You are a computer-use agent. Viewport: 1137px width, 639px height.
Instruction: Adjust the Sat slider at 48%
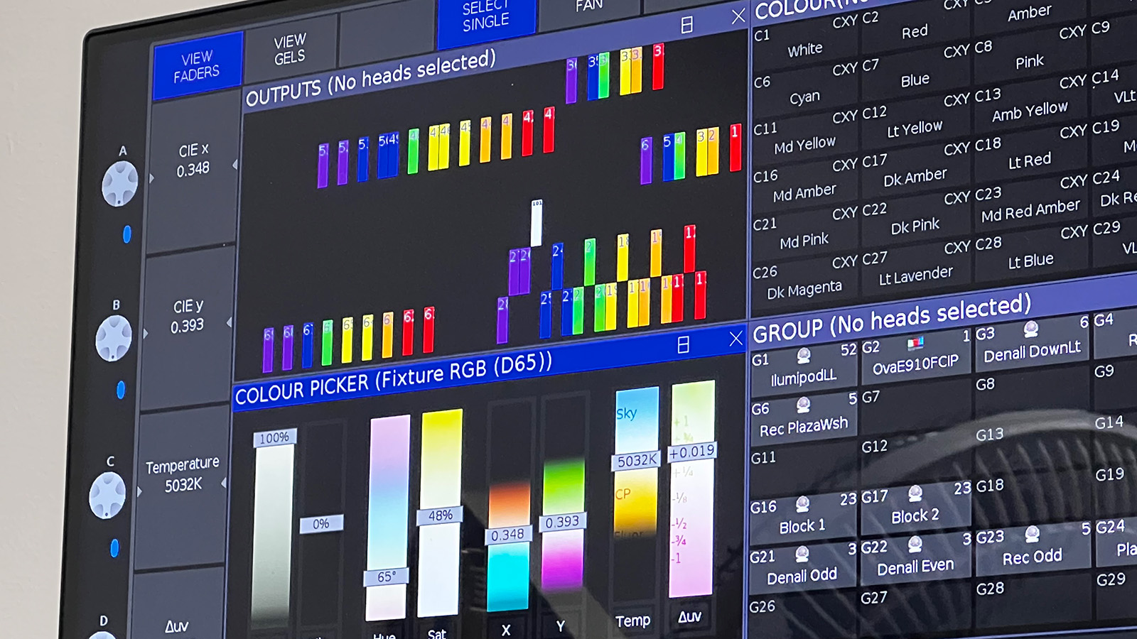click(x=440, y=516)
